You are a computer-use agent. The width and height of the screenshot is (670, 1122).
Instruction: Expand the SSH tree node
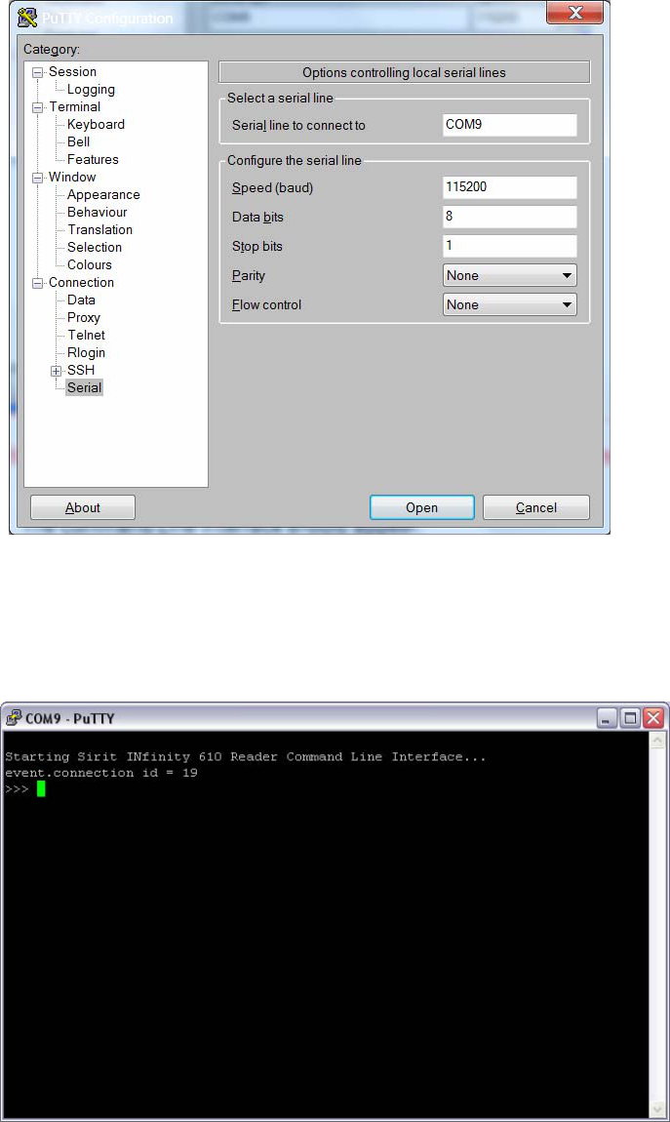(x=56, y=371)
